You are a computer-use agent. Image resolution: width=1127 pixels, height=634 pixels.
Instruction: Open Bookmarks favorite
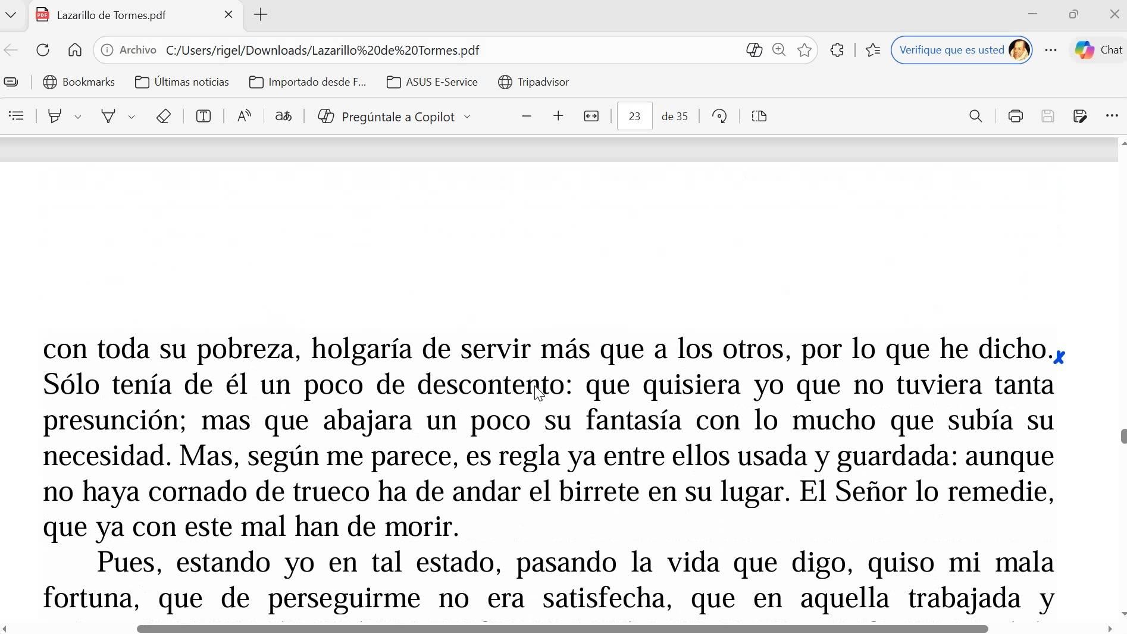coord(79,82)
